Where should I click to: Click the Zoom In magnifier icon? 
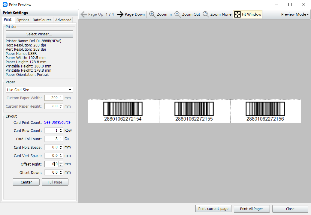pyautogui.click(x=152, y=14)
